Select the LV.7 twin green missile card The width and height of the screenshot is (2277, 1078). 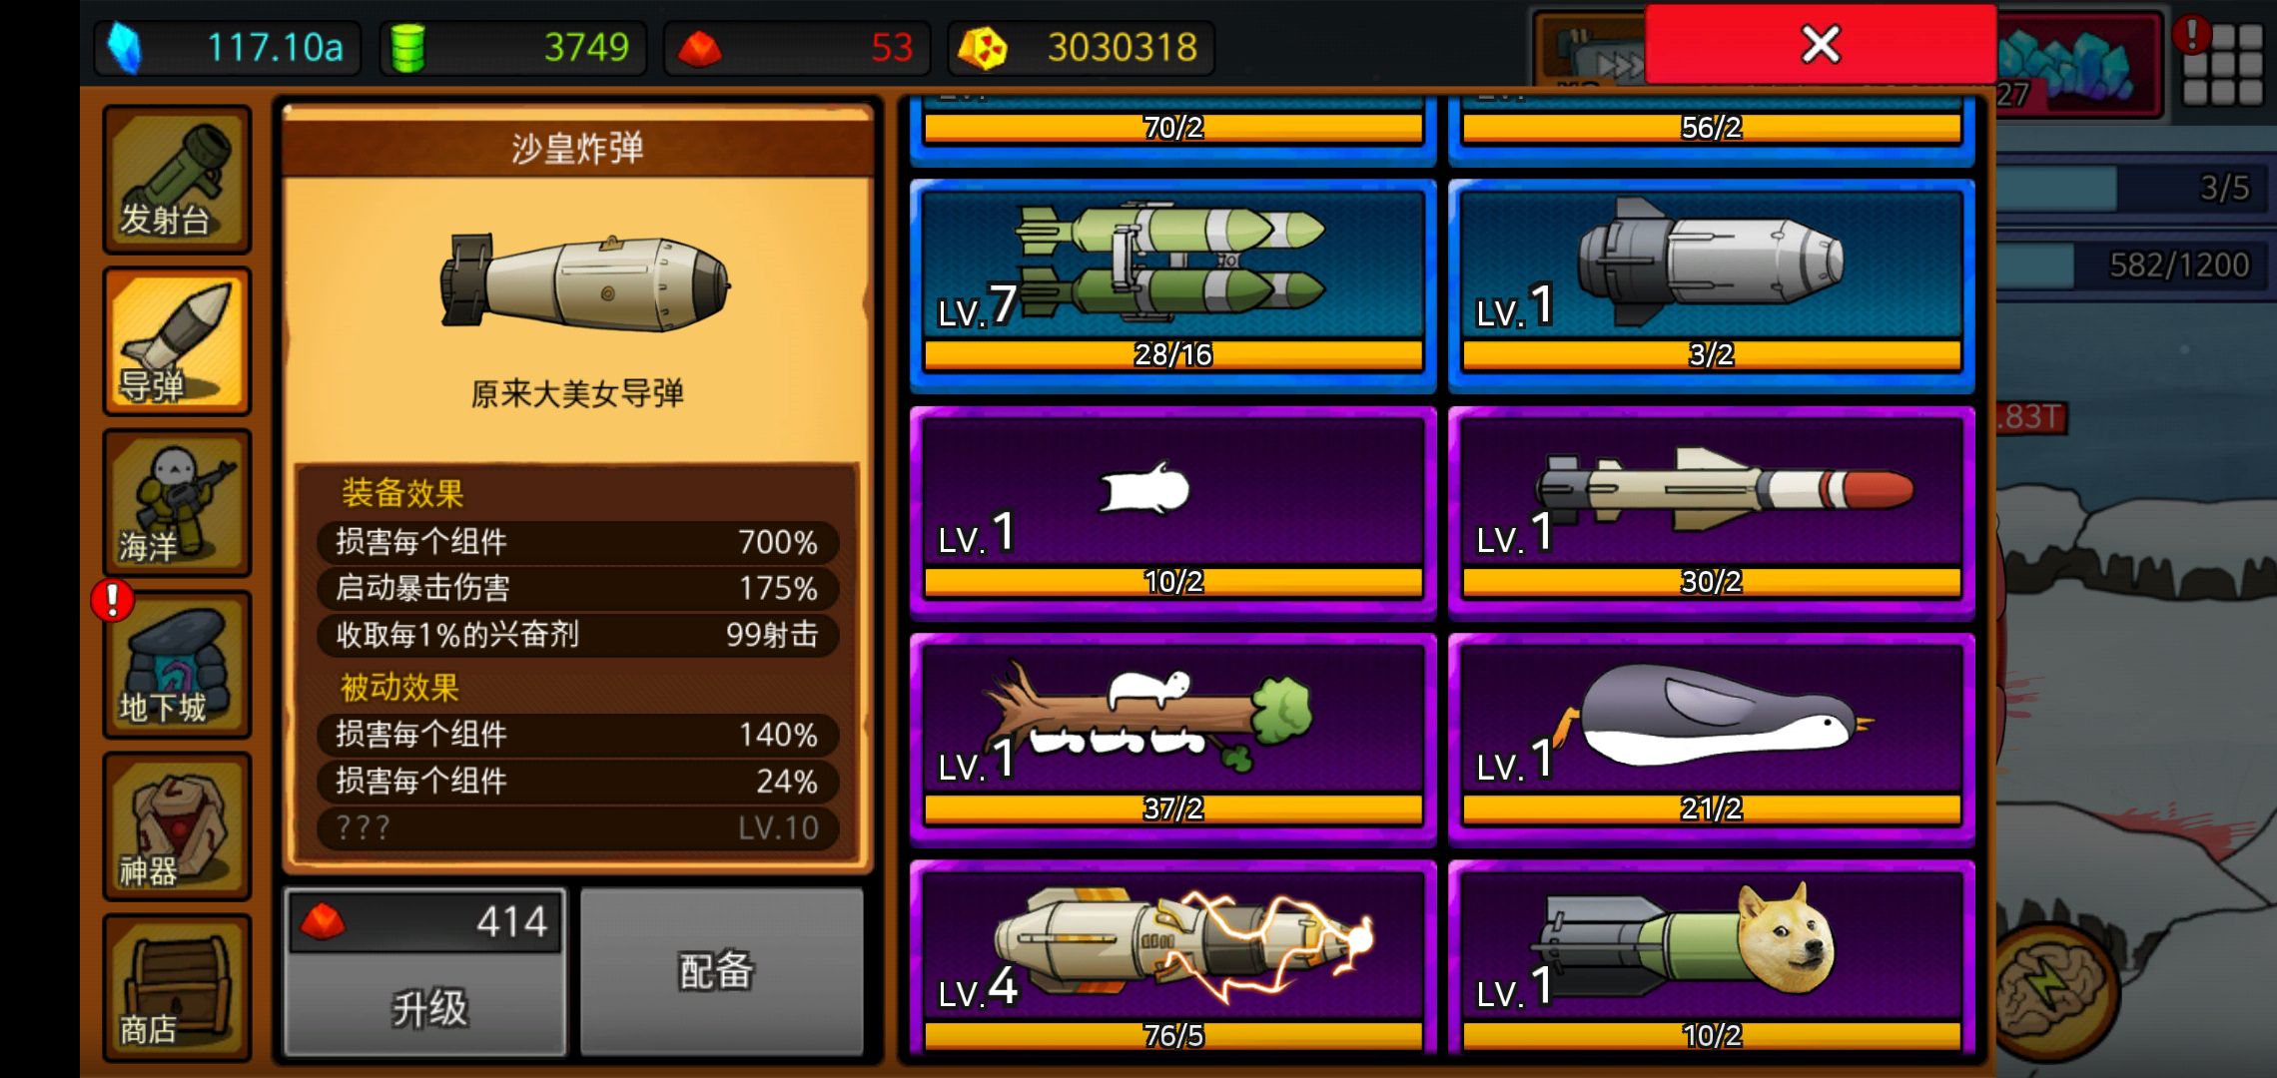click(x=1172, y=285)
